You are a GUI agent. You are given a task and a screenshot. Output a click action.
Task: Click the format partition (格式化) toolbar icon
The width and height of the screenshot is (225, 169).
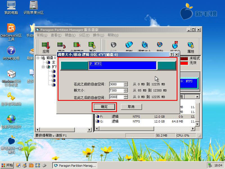[175, 45]
